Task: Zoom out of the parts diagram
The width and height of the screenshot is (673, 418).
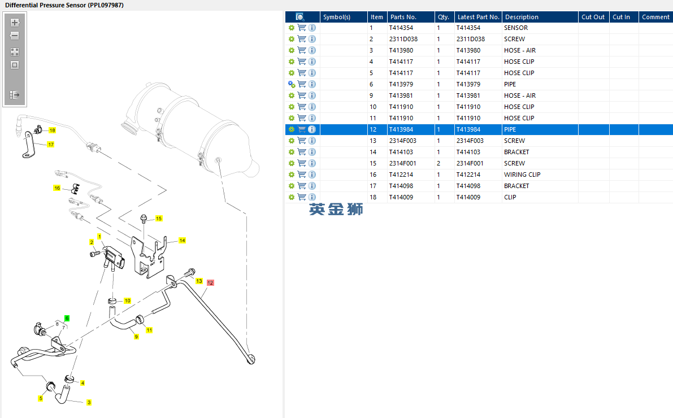Action: (x=15, y=36)
